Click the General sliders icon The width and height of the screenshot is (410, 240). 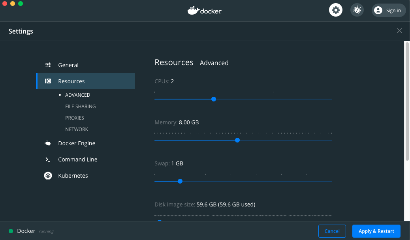(x=48, y=65)
